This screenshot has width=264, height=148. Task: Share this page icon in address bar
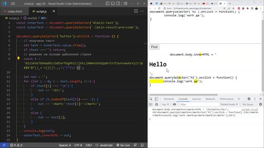pyautogui.click(x=229, y=8)
